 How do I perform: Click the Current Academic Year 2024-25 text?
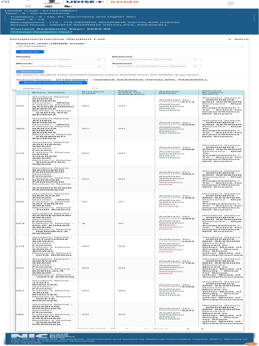pos(61,29)
